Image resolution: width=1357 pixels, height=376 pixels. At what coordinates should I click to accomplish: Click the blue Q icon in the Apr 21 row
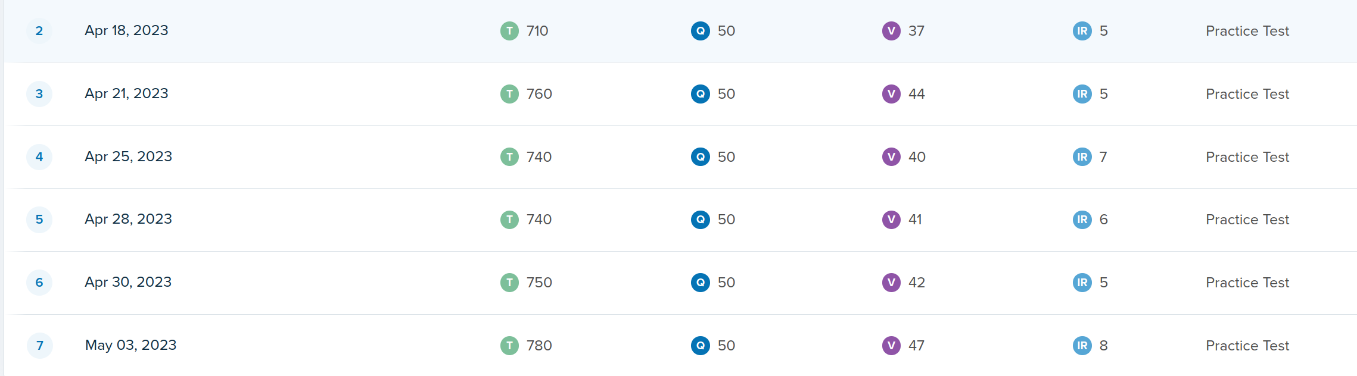coord(700,94)
